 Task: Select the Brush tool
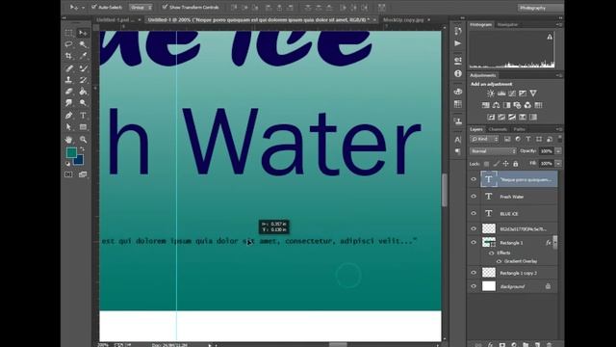coord(83,68)
